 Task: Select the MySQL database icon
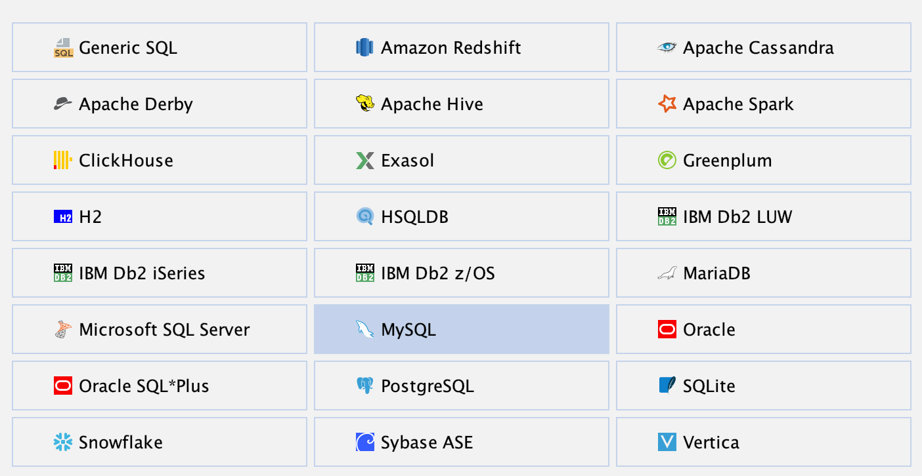(x=364, y=329)
